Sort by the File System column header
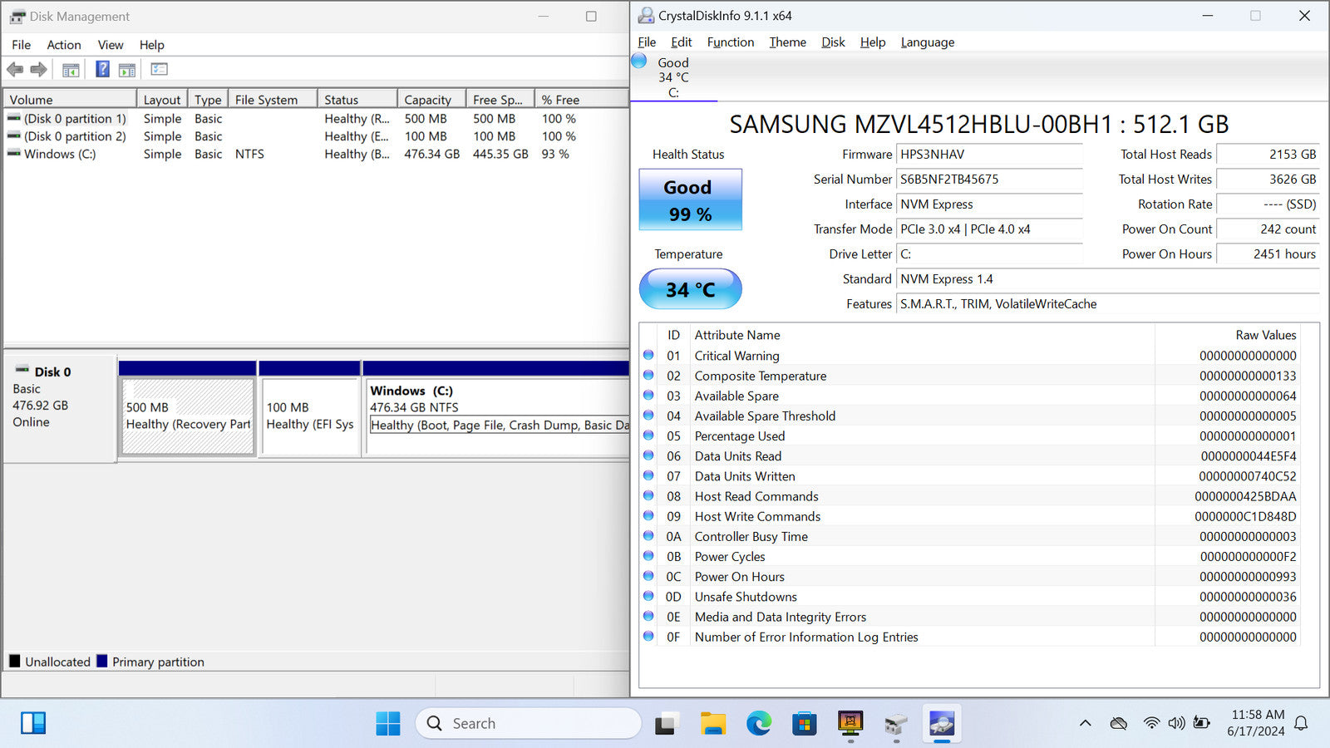 (x=273, y=99)
